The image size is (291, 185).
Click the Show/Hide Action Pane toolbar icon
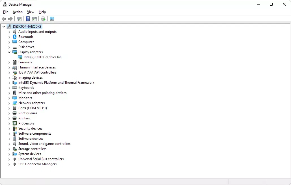[x=35, y=19]
